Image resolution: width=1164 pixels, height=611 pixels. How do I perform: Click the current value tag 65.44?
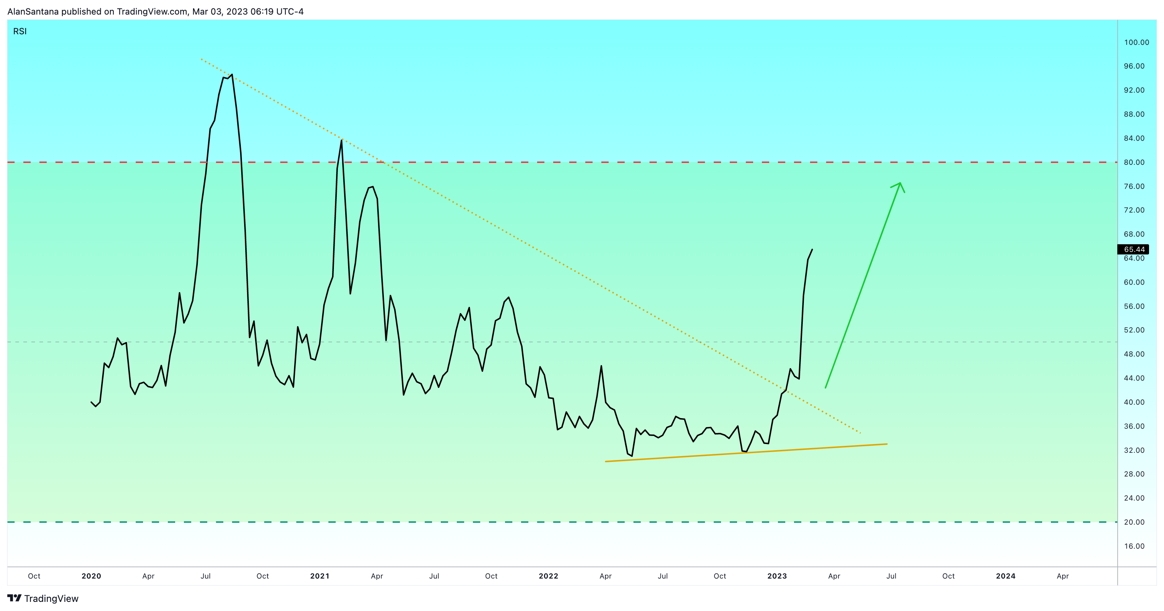pyautogui.click(x=1134, y=249)
